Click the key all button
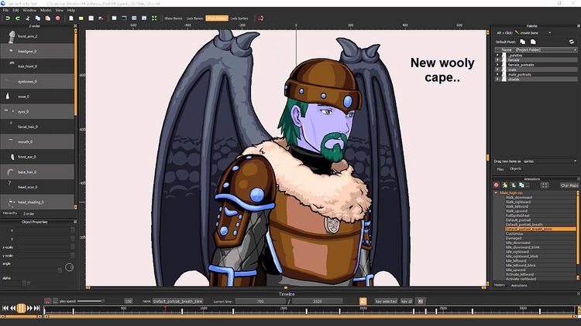Viewport: 581px width, 326px height. pyautogui.click(x=407, y=301)
